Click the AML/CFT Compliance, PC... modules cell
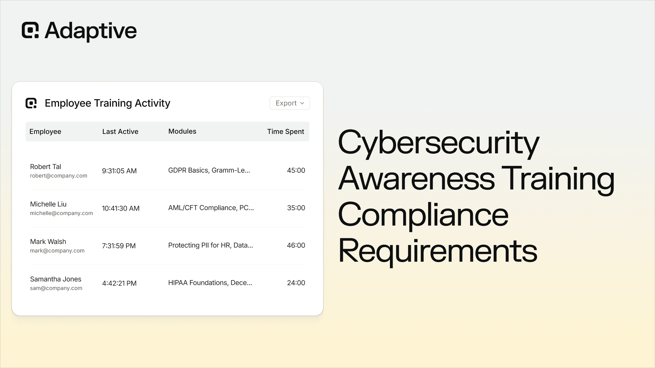This screenshot has width=655, height=368. tap(211, 208)
